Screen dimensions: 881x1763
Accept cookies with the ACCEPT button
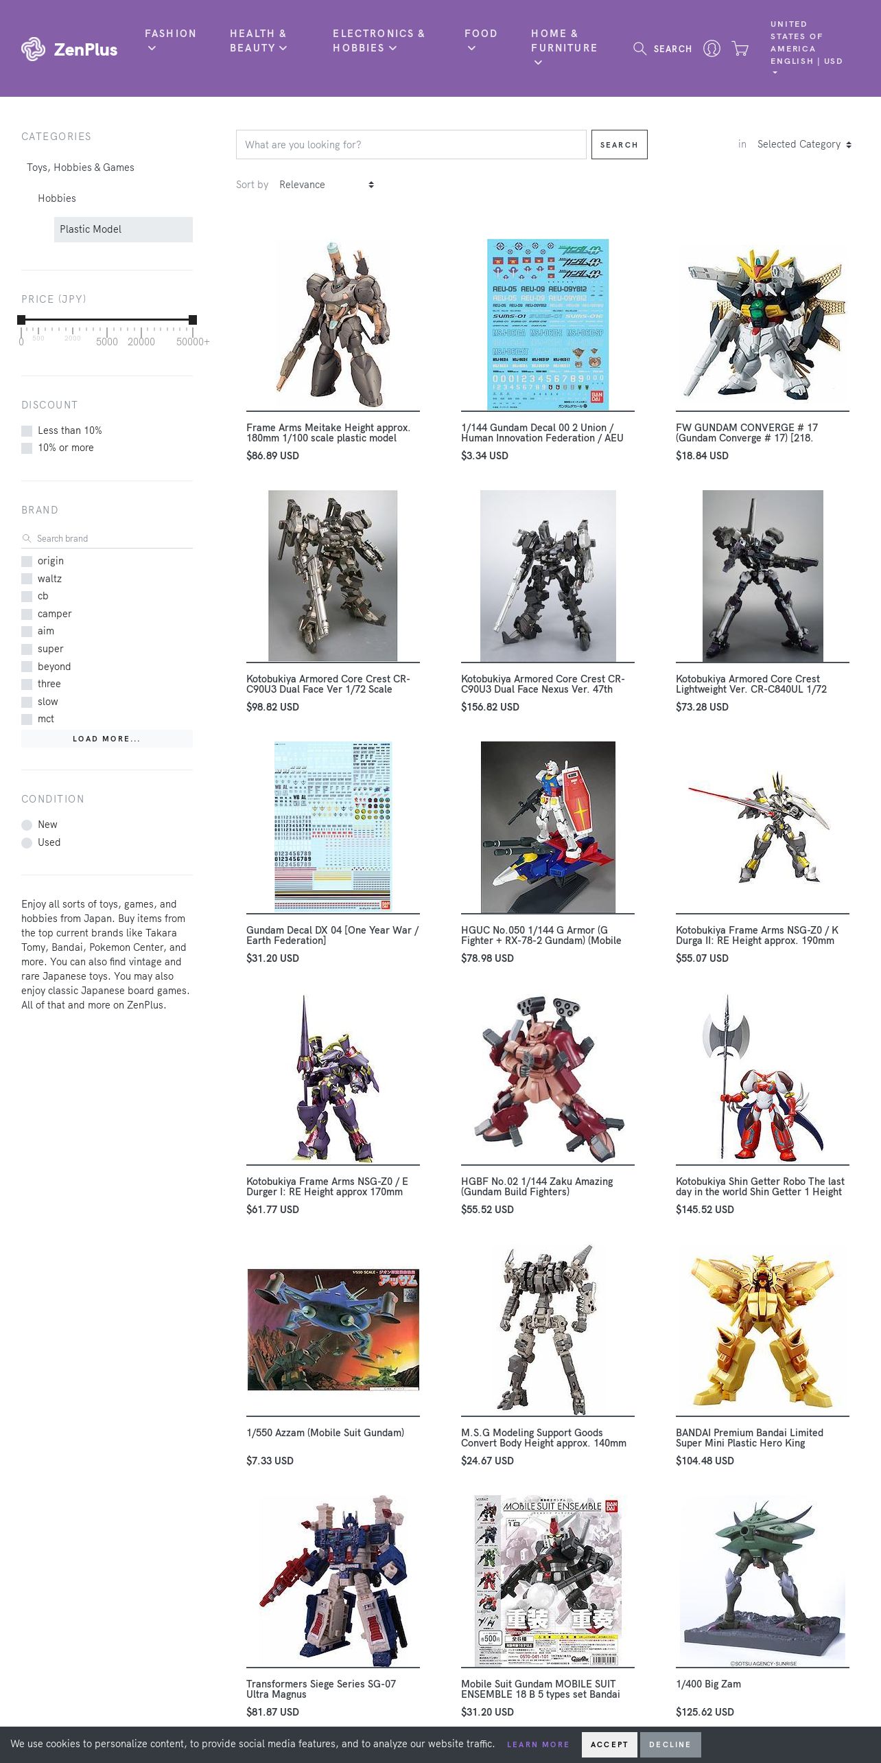tap(609, 1744)
